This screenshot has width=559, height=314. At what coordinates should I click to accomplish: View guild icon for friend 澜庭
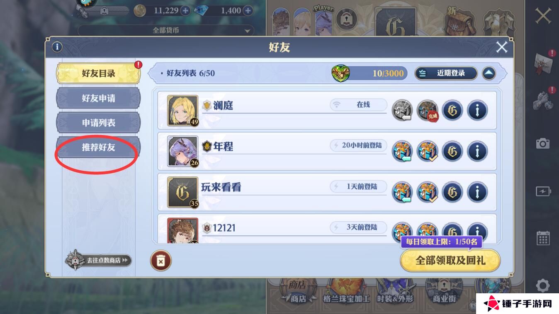(x=452, y=110)
